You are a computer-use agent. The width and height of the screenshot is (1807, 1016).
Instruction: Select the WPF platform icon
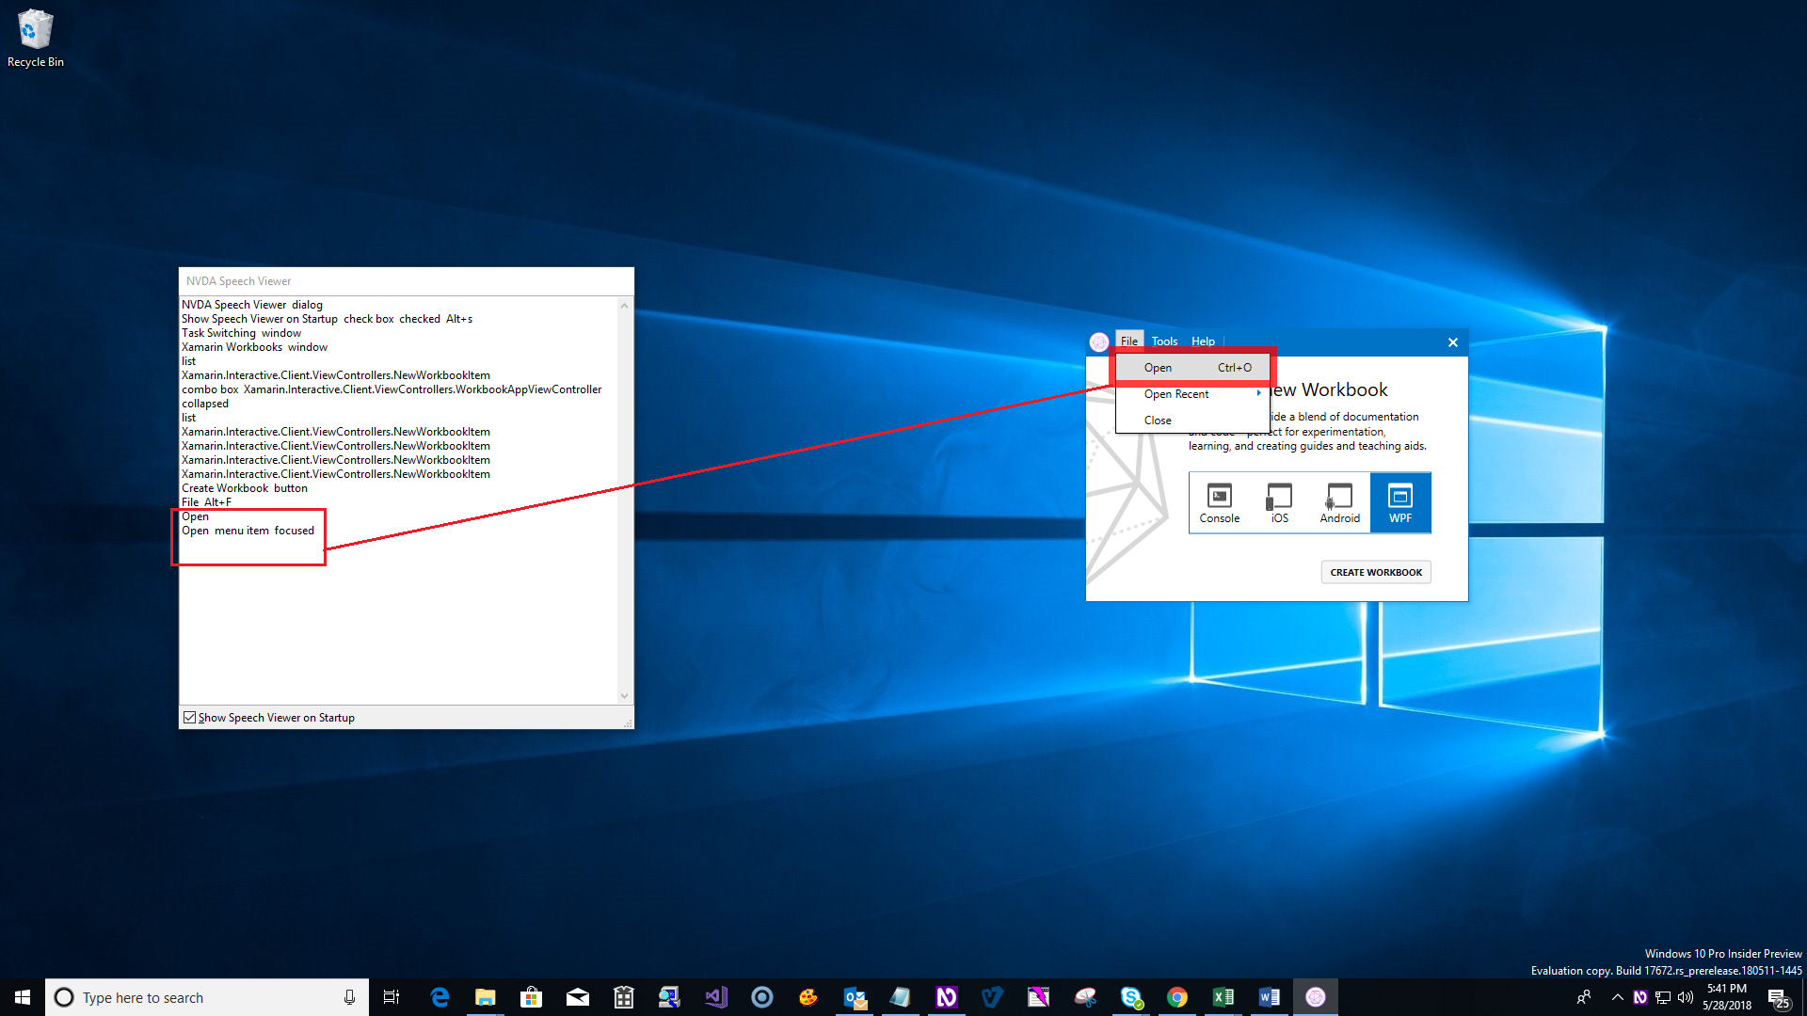(x=1400, y=502)
